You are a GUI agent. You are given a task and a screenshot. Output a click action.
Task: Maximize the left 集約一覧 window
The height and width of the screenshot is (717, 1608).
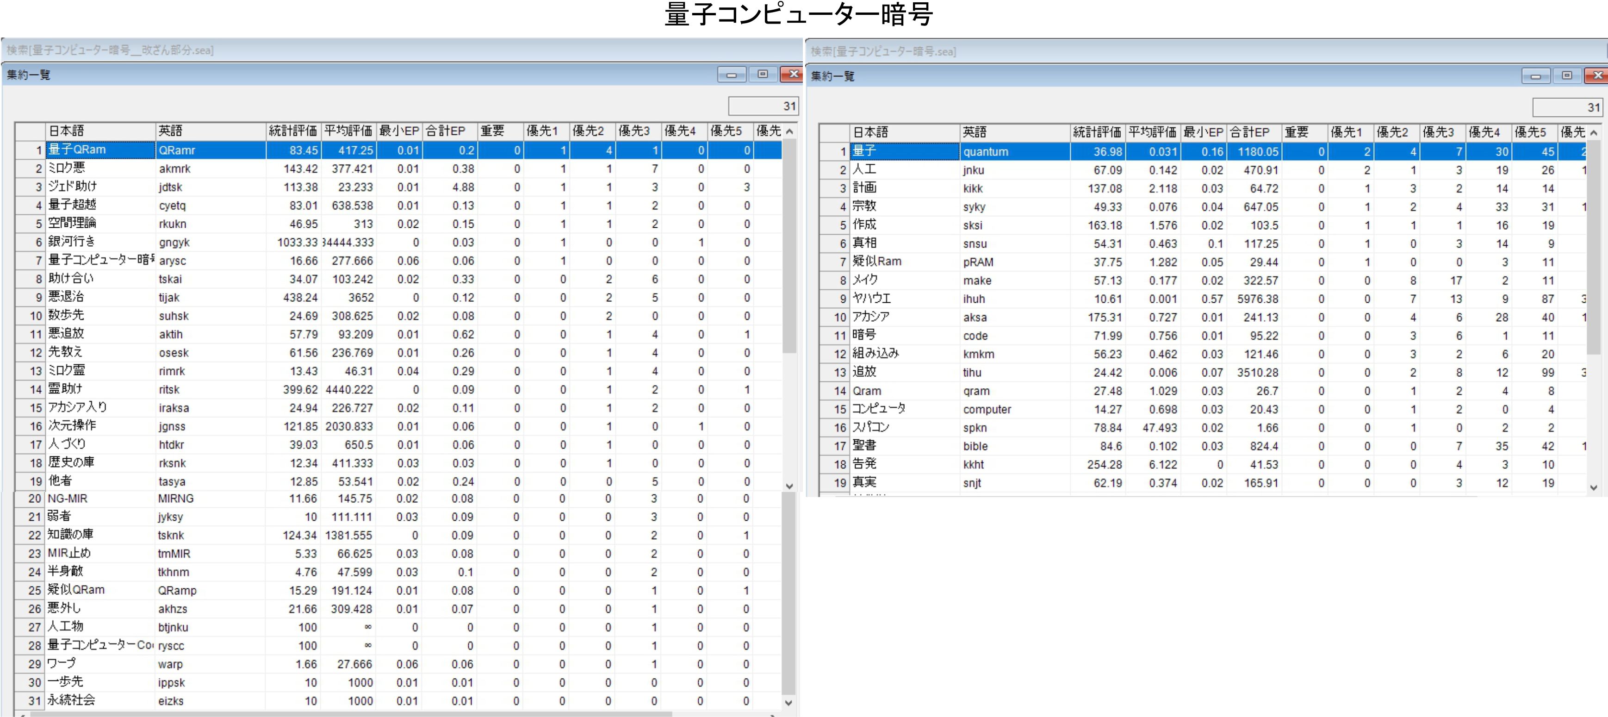point(763,75)
